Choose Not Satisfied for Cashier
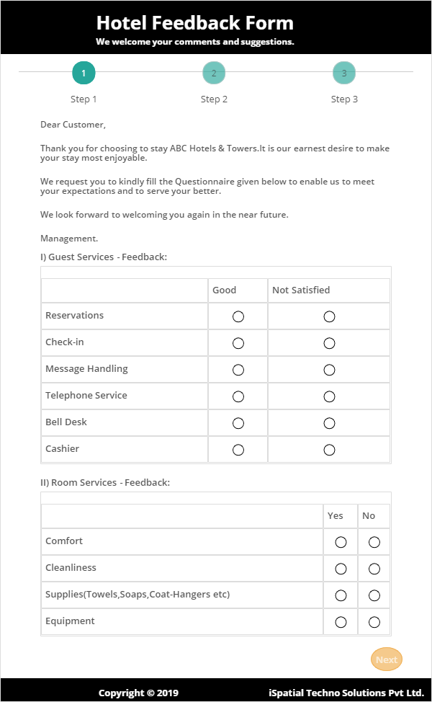Image resolution: width=432 pixels, height=702 pixels. pyautogui.click(x=329, y=450)
